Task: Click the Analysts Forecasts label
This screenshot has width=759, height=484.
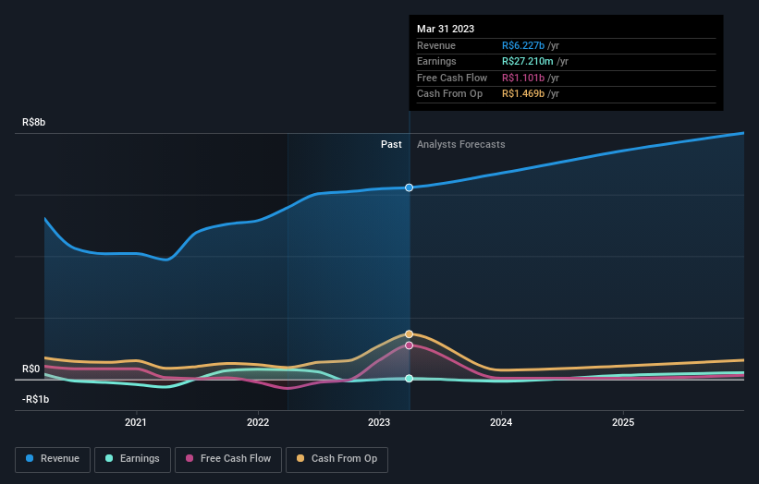Action: coord(460,144)
